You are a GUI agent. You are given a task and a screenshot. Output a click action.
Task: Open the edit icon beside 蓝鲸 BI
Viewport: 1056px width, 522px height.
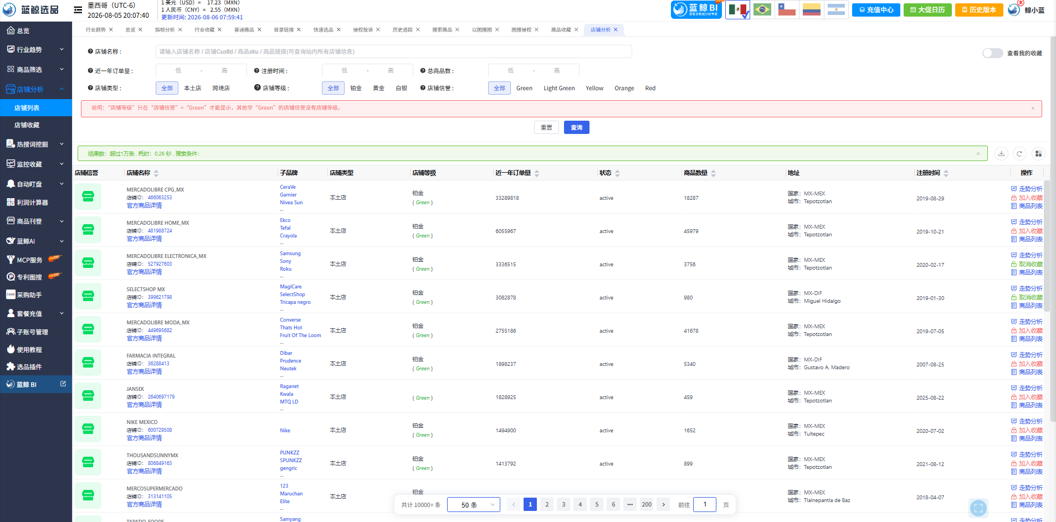pyautogui.click(x=63, y=384)
